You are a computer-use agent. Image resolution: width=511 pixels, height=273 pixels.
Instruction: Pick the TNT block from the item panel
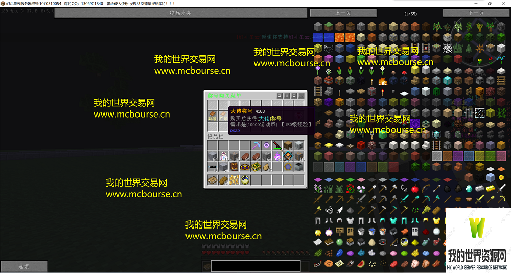coord(329,81)
